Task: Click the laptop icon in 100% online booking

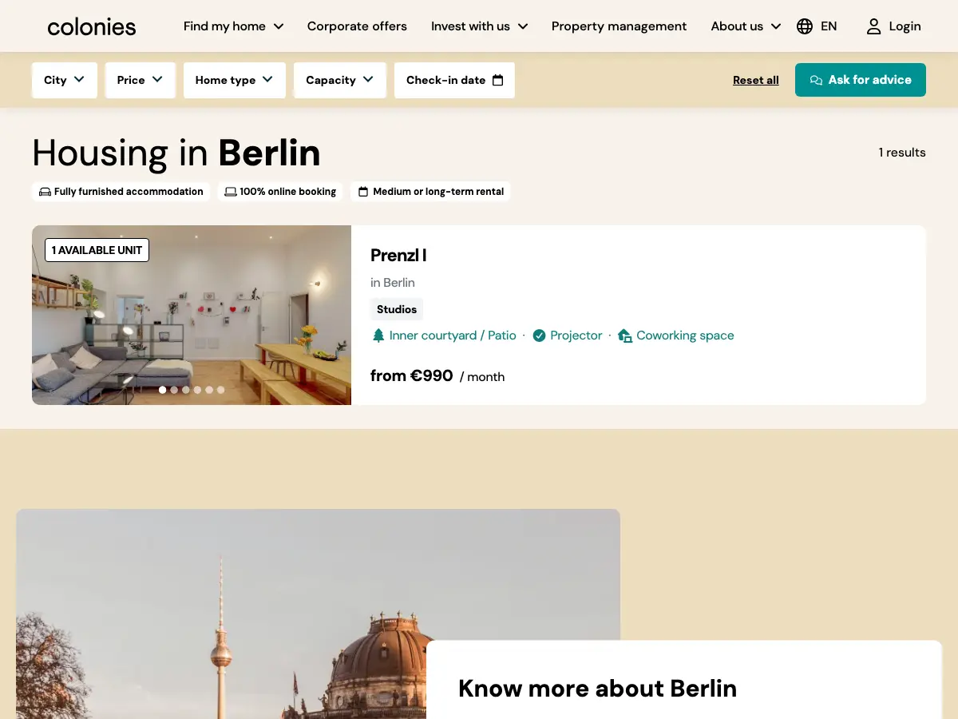Action: pos(231,192)
